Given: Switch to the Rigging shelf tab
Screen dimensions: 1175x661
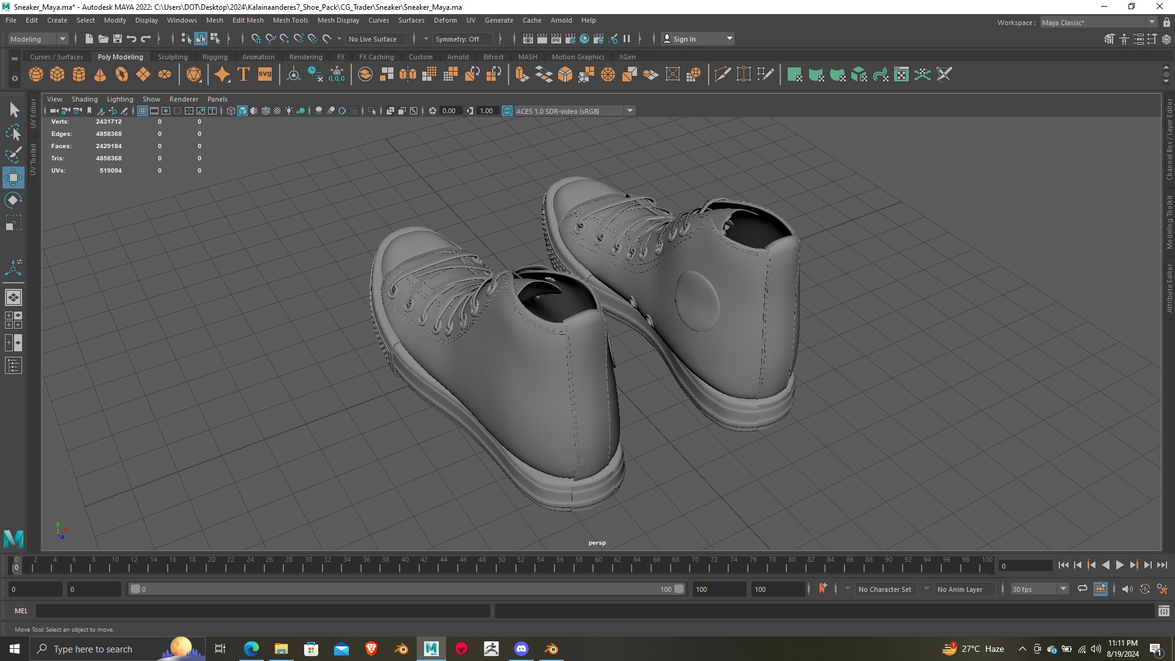Looking at the screenshot, I should (215, 57).
